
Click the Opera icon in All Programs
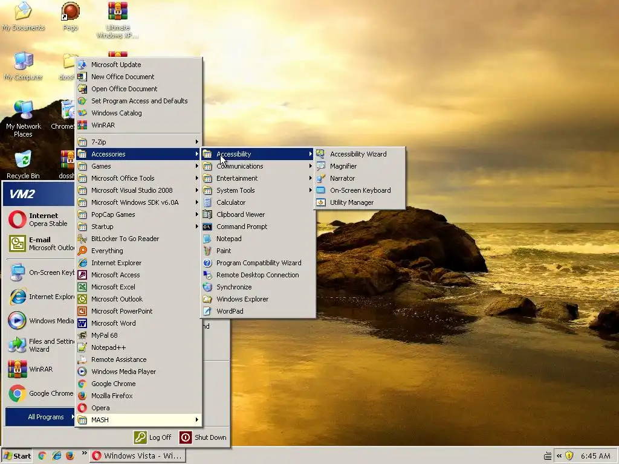pos(82,408)
